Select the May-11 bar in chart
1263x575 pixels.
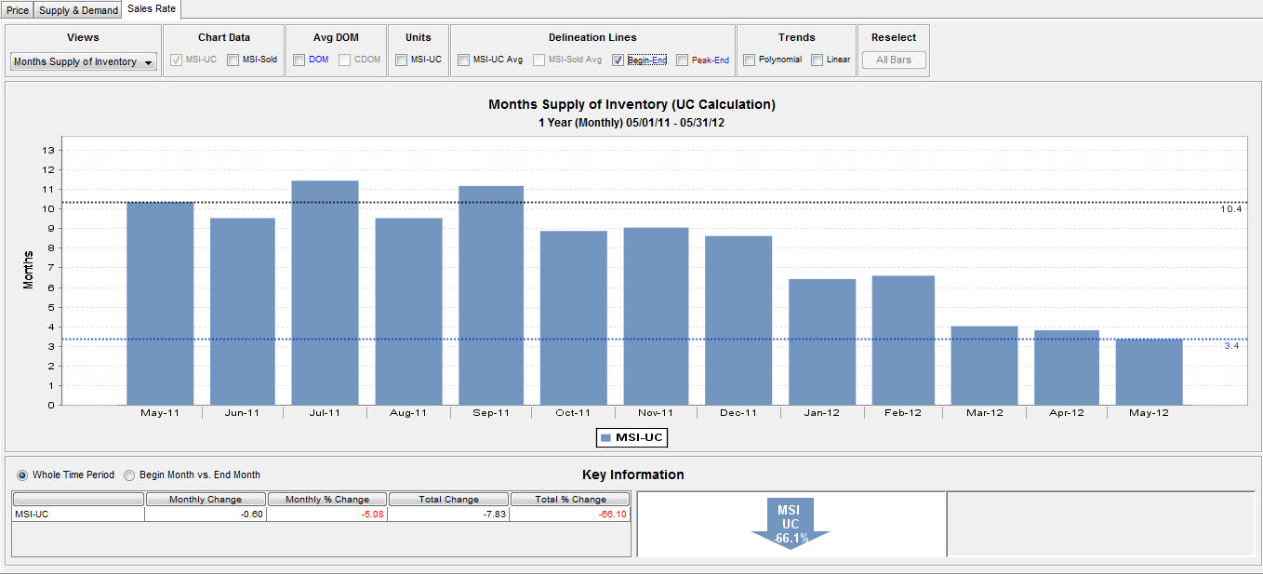coord(160,303)
